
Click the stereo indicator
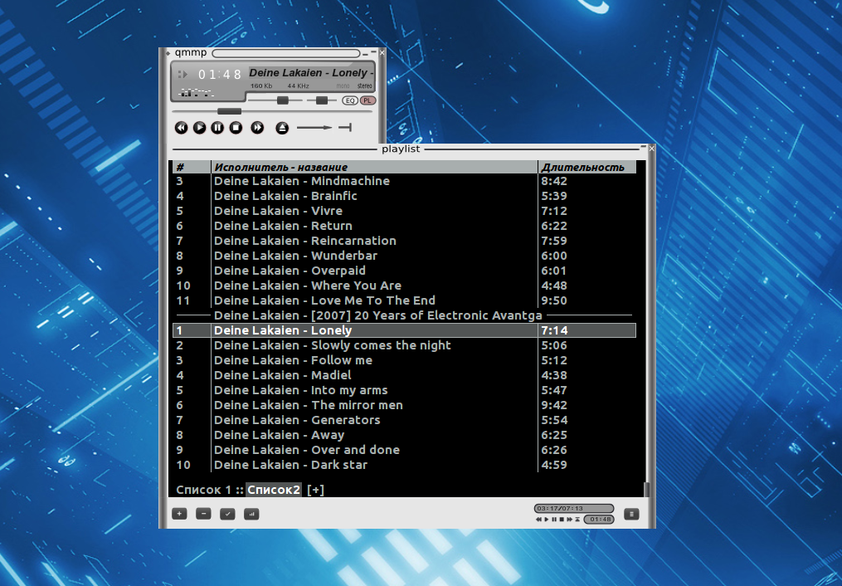click(365, 86)
